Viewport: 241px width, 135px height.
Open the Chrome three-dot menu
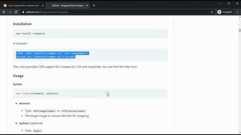coord(238,12)
